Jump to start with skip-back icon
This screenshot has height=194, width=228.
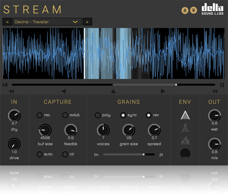point(5,85)
